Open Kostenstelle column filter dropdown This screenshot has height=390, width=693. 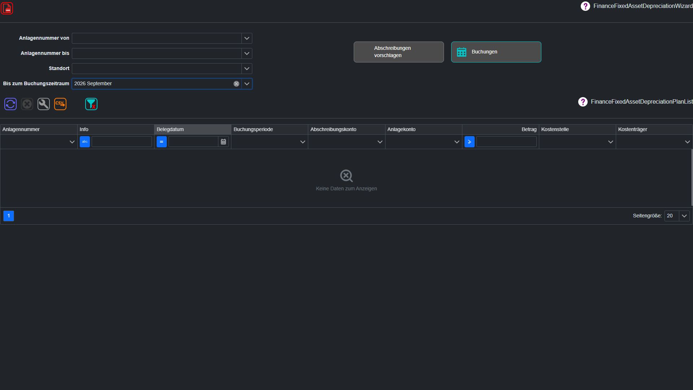pyautogui.click(x=610, y=142)
